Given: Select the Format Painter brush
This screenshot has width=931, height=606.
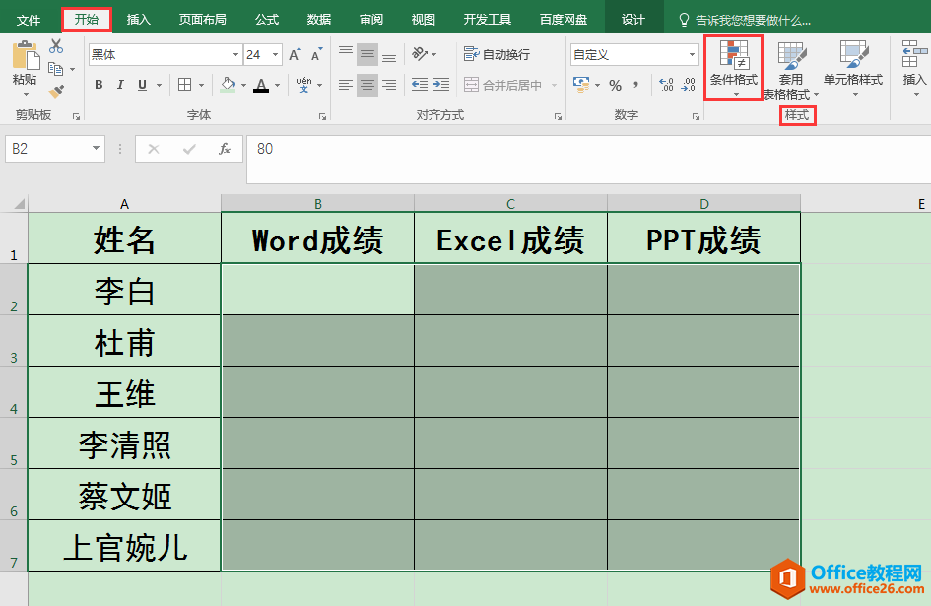Looking at the screenshot, I should pyautogui.click(x=56, y=91).
